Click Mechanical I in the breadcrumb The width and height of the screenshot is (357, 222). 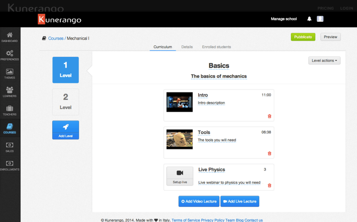78,38
